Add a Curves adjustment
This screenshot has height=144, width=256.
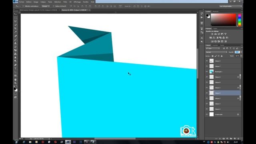[x=219, y=34]
